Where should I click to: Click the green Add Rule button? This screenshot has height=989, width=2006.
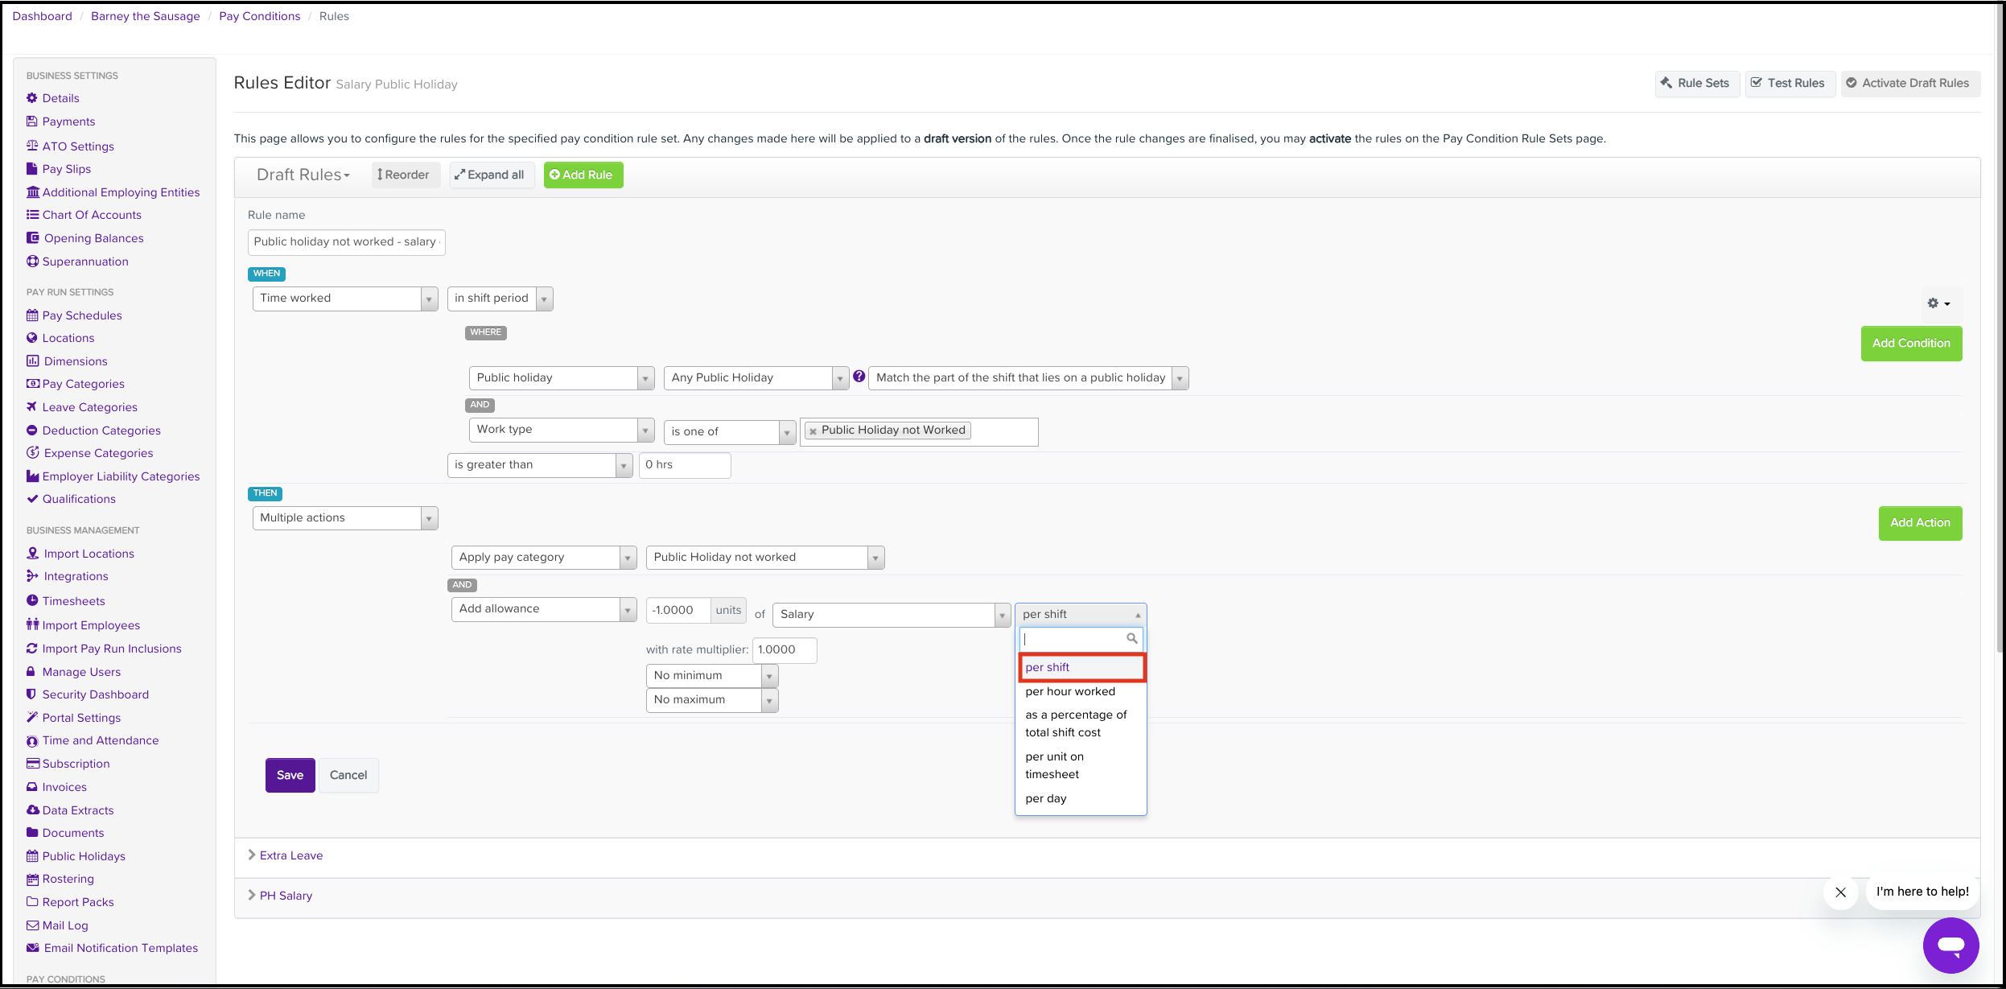click(x=583, y=175)
